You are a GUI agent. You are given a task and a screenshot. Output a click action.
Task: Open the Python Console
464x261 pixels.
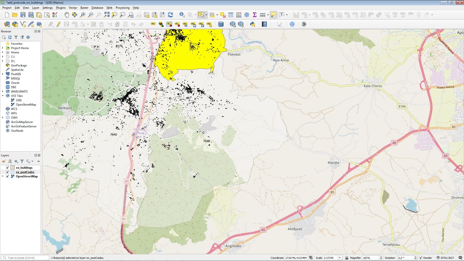click(253, 24)
